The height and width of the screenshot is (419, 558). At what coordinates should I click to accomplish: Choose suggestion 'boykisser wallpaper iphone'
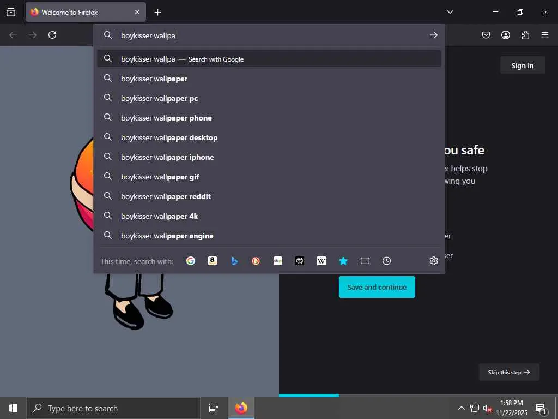(269, 157)
